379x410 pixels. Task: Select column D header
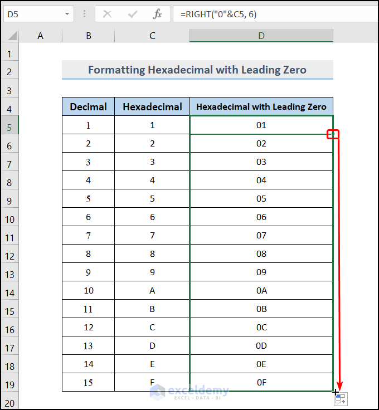coord(261,36)
